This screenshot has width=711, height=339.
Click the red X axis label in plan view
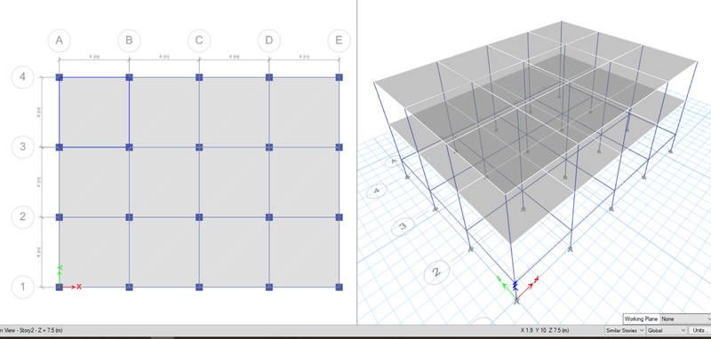click(79, 287)
